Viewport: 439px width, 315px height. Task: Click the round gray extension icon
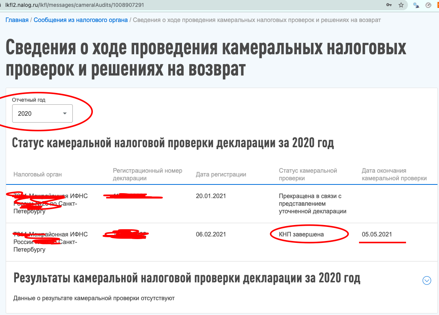(428, 5)
